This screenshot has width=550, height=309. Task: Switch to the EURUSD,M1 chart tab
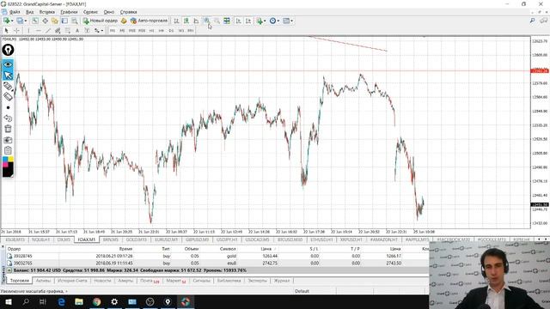pyautogui.click(x=166, y=239)
